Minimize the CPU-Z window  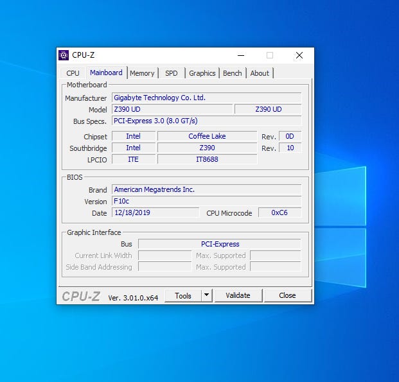[241, 55]
